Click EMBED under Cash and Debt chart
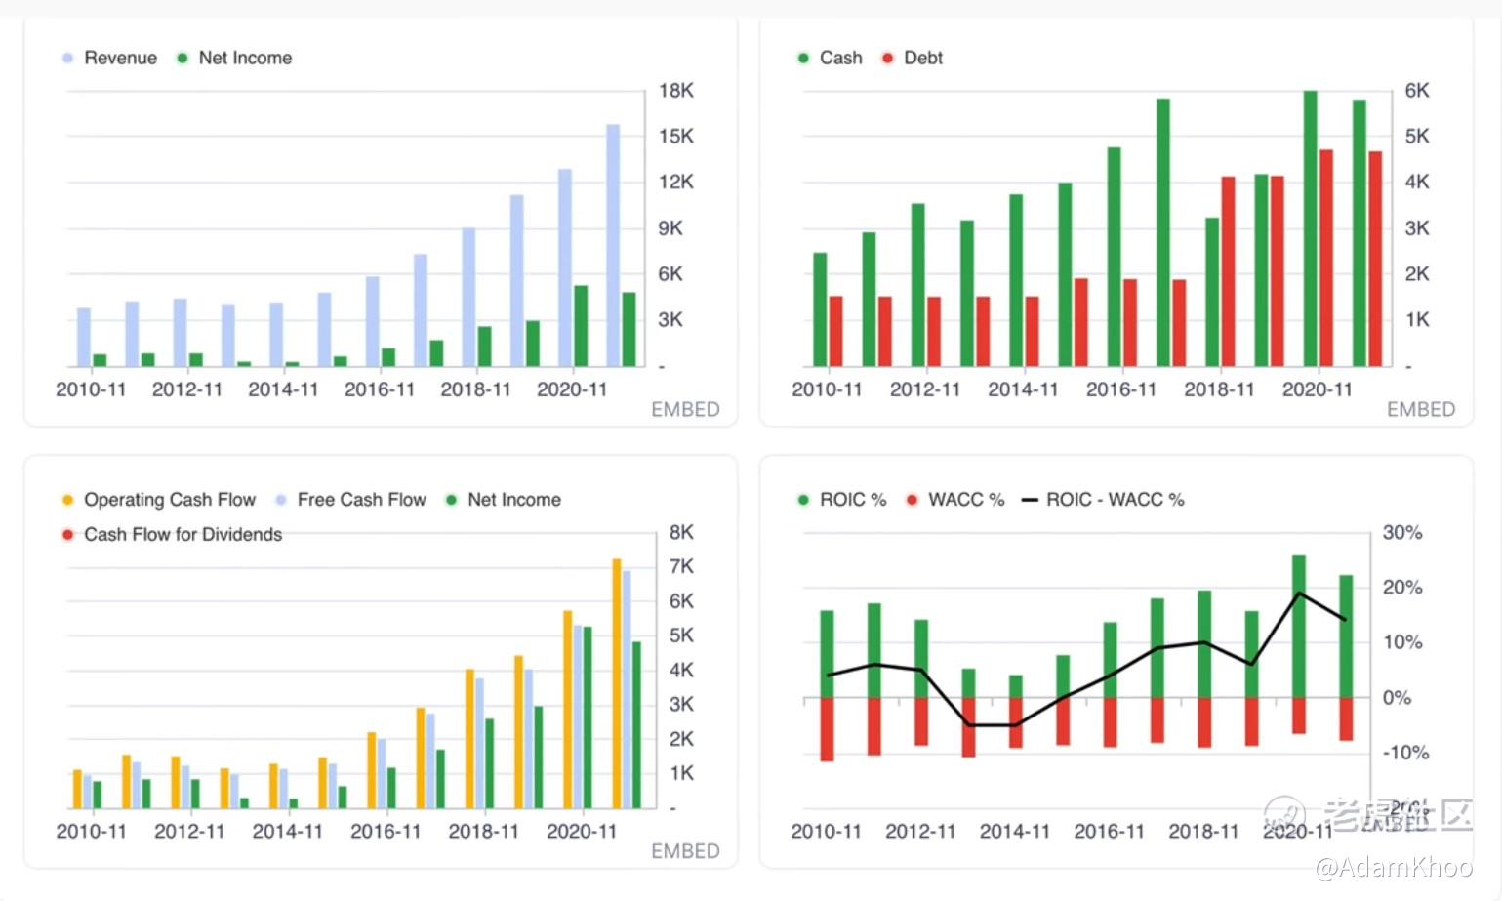Screen dimensions: 1502x901 click(1420, 409)
